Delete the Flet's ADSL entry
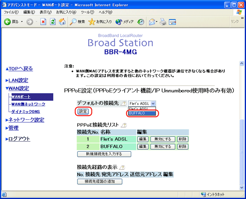 [182, 139]
